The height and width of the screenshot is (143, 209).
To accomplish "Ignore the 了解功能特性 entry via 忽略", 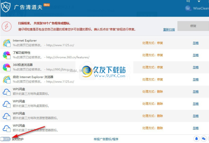I will click(196, 55).
